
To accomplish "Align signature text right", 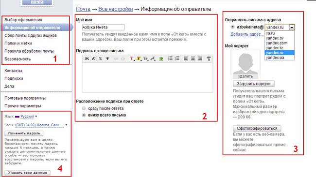I will click(x=200, y=59).
